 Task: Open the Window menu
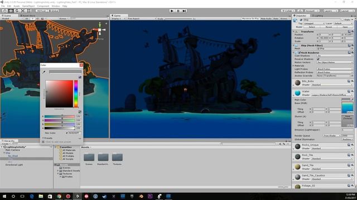coord(56,6)
